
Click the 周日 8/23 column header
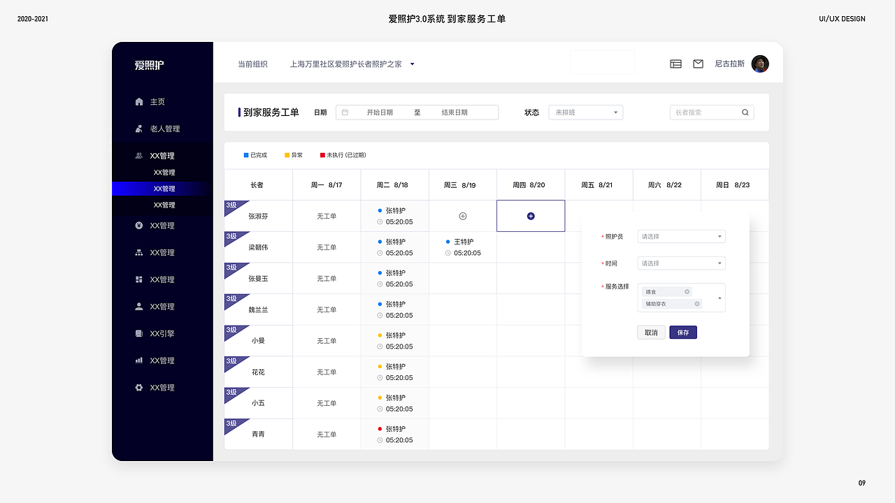[734, 185]
